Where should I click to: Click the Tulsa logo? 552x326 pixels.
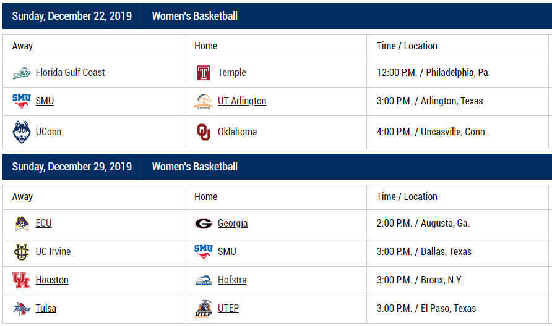pyautogui.click(x=22, y=309)
